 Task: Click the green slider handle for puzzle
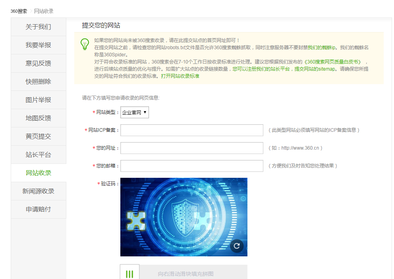[129, 272]
